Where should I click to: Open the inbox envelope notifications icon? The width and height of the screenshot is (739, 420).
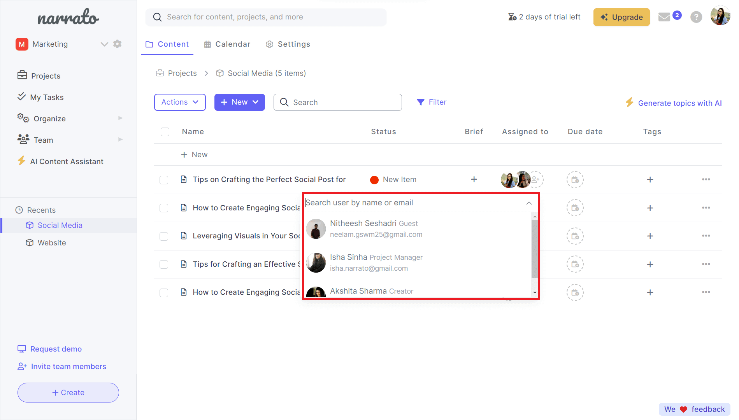click(664, 17)
